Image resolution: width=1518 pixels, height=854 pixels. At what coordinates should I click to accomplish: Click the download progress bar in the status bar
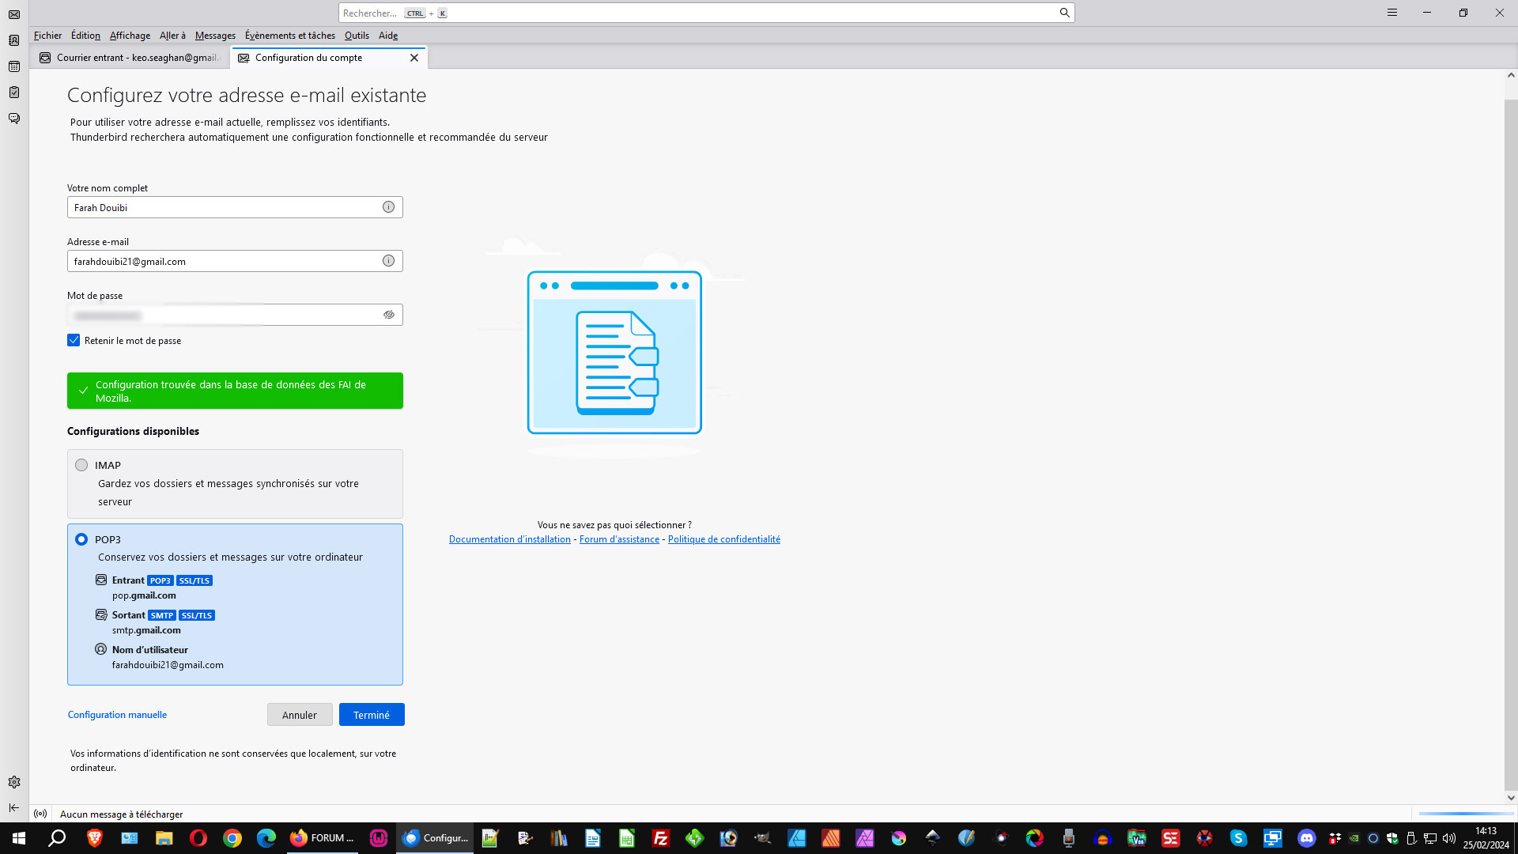[x=1466, y=814]
